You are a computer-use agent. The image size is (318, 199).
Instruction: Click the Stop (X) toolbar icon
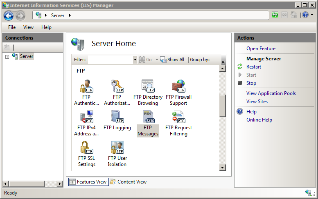[284, 15]
